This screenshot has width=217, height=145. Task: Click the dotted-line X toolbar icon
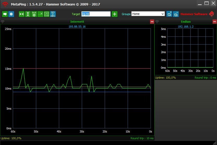click(40, 14)
